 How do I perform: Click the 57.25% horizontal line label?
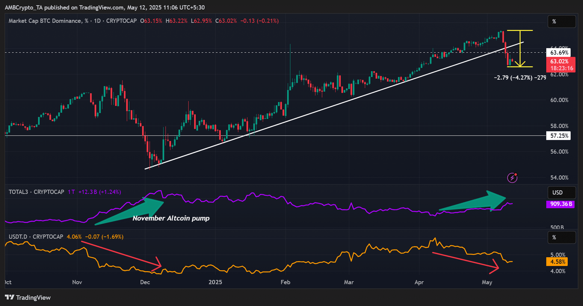559,136
